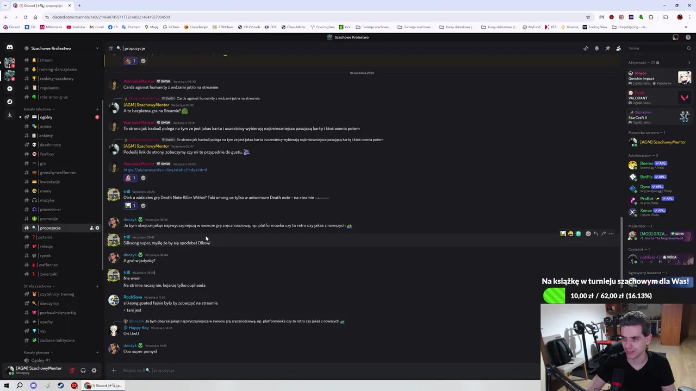Open the threads icon in channel header
This screenshot has width=696, height=391.
point(586,48)
